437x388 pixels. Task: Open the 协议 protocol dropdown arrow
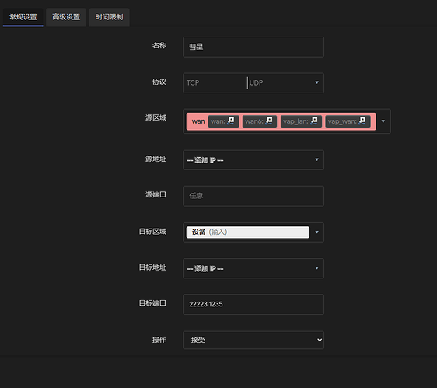tap(316, 82)
